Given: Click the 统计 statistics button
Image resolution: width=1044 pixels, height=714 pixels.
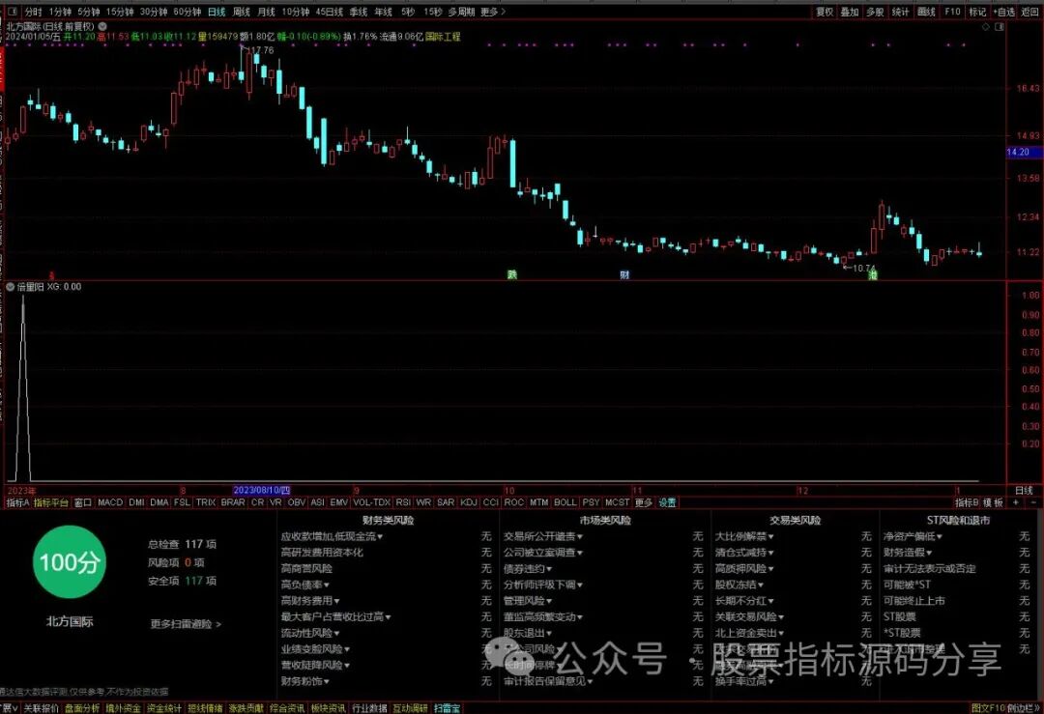Looking at the screenshot, I should click(900, 12).
